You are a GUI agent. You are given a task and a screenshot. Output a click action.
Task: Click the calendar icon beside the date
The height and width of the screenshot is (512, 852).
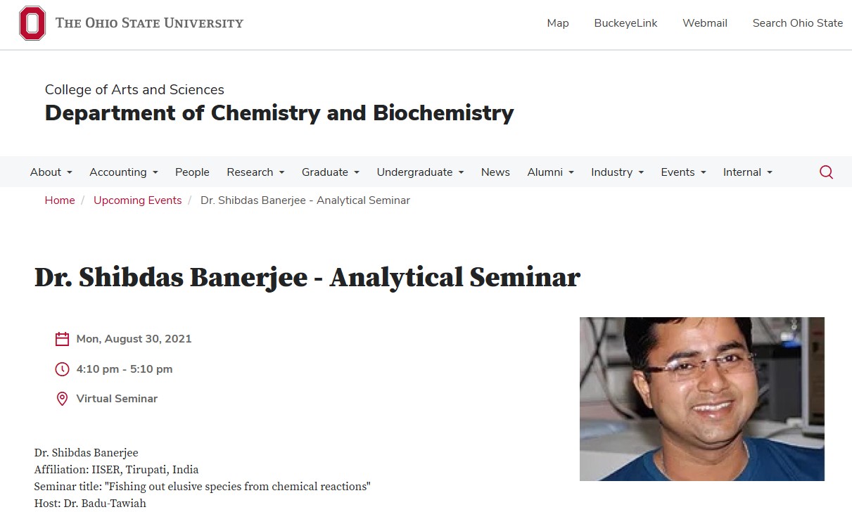click(62, 339)
